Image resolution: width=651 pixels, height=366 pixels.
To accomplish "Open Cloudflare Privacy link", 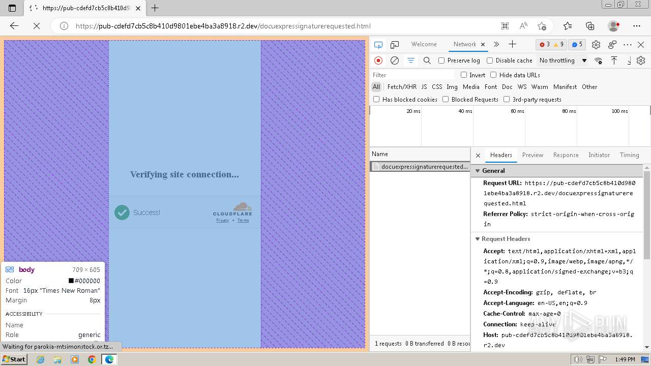I will 222,220.
